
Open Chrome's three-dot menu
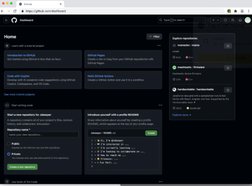(249, 11)
